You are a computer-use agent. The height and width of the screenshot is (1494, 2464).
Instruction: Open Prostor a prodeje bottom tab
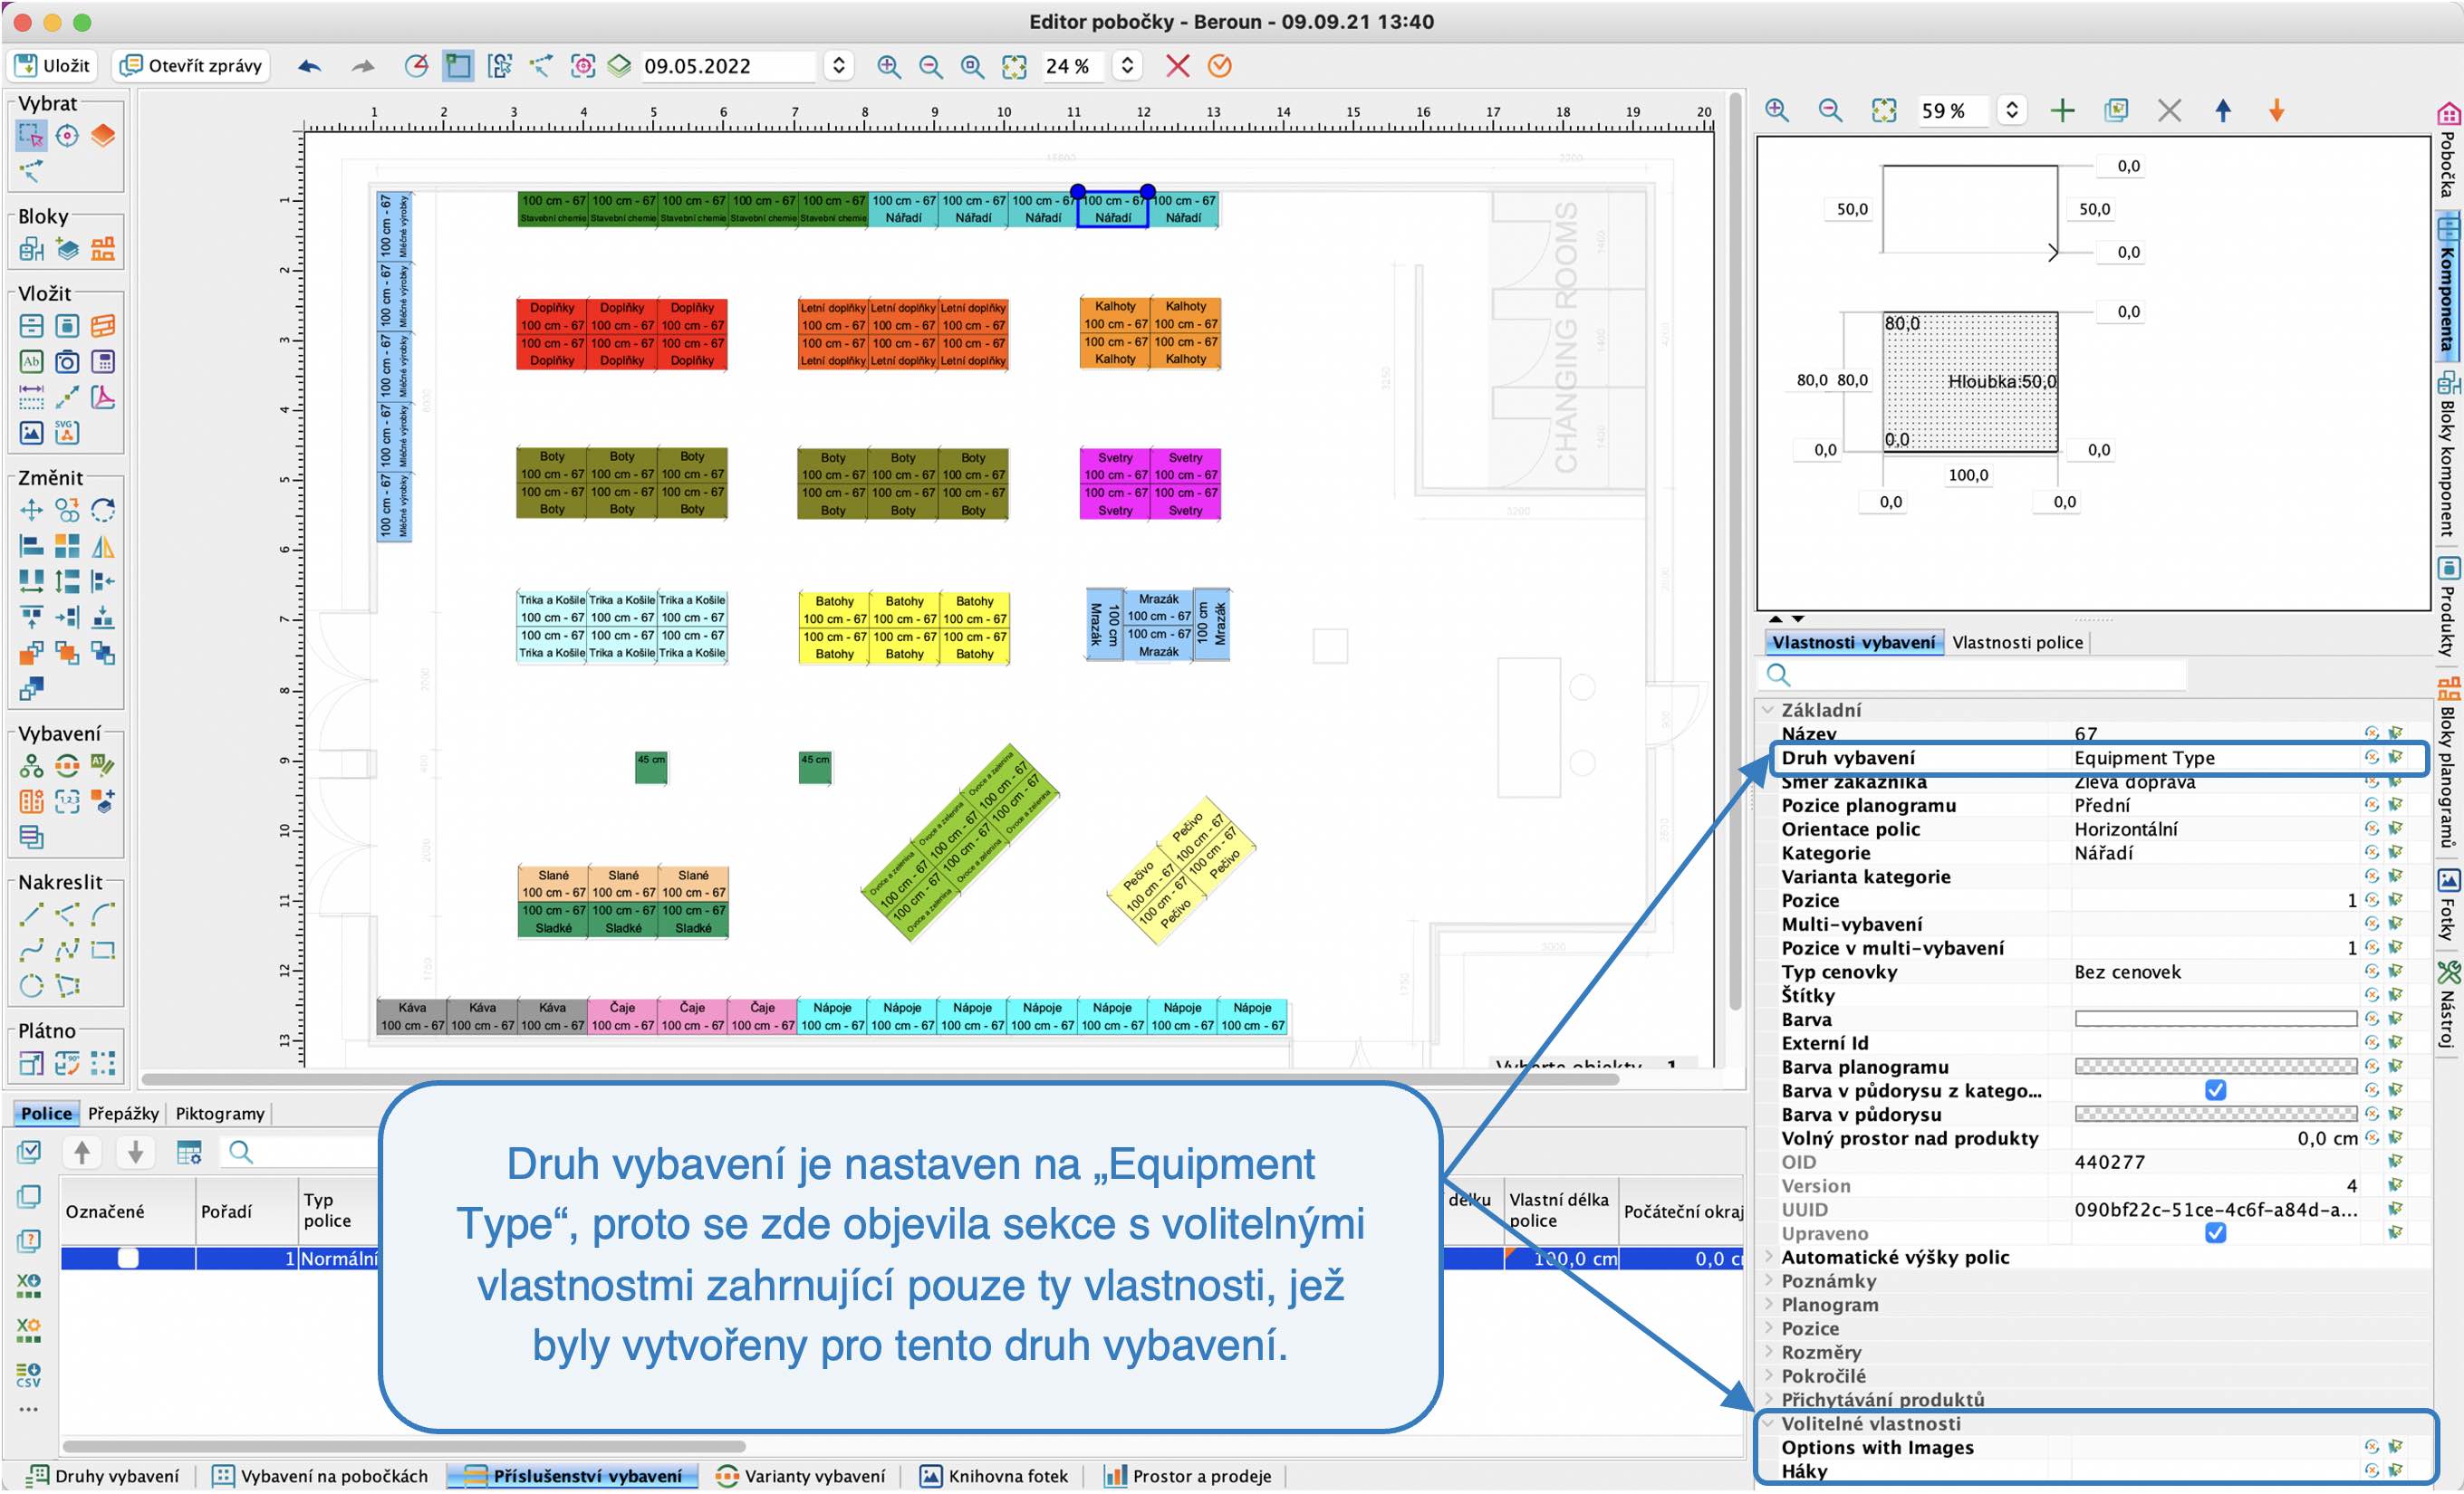tap(1187, 1476)
